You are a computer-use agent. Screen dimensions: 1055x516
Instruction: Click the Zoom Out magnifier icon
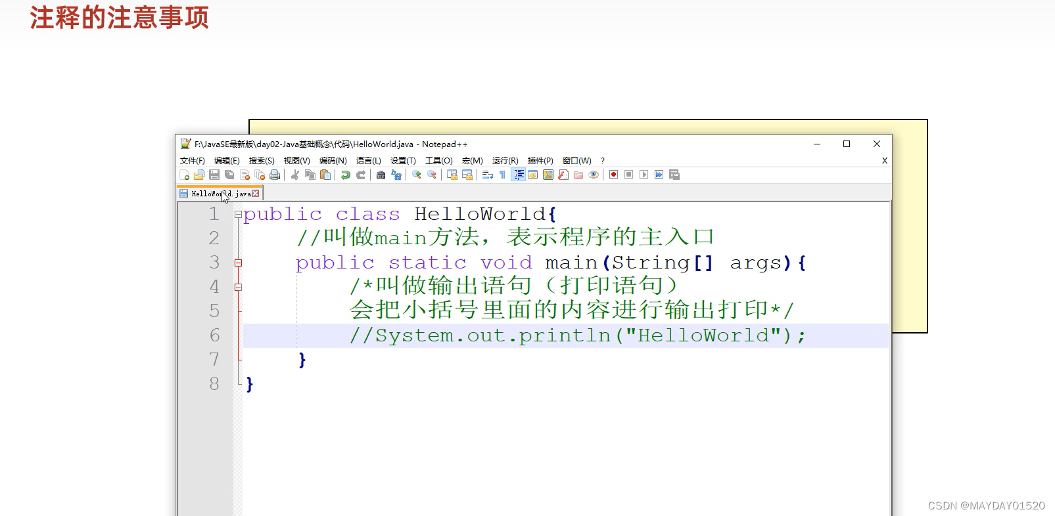[x=432, y=175]
